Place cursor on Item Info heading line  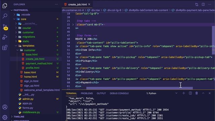tap(88, 50)
